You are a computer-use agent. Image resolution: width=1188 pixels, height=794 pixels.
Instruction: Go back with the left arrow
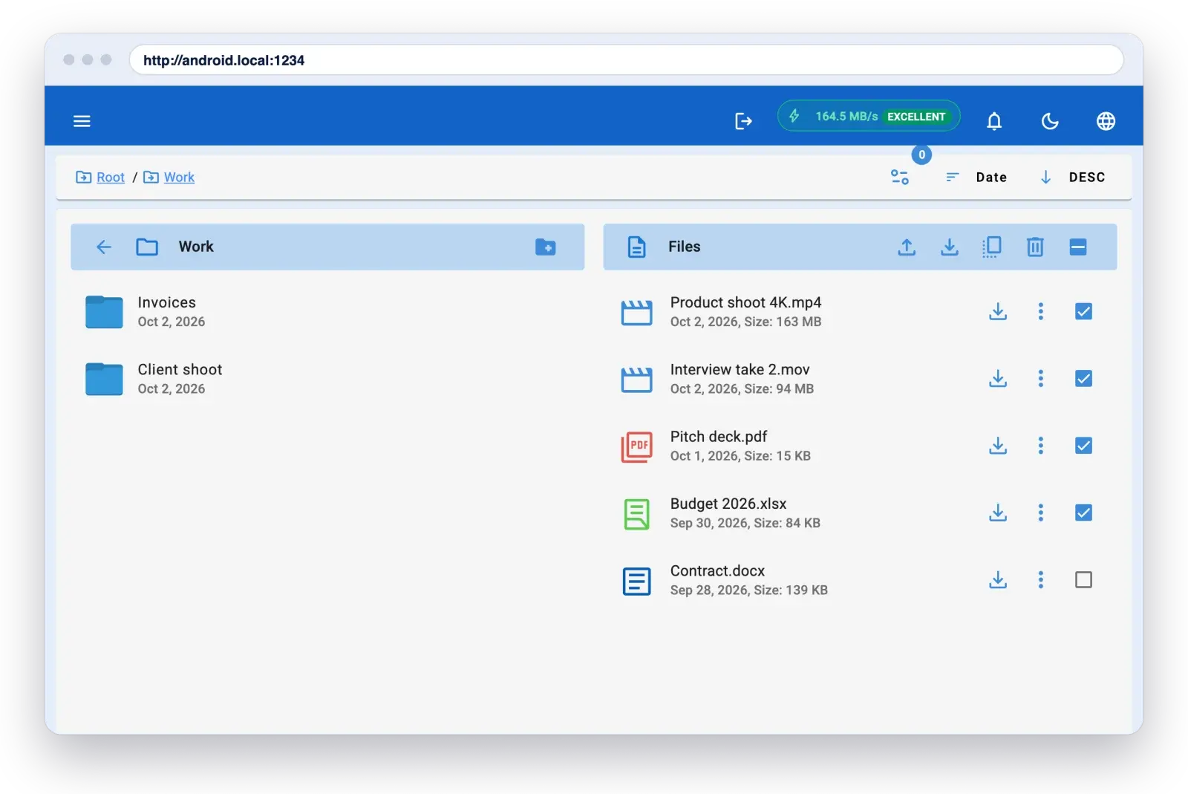tap(104, 247)
